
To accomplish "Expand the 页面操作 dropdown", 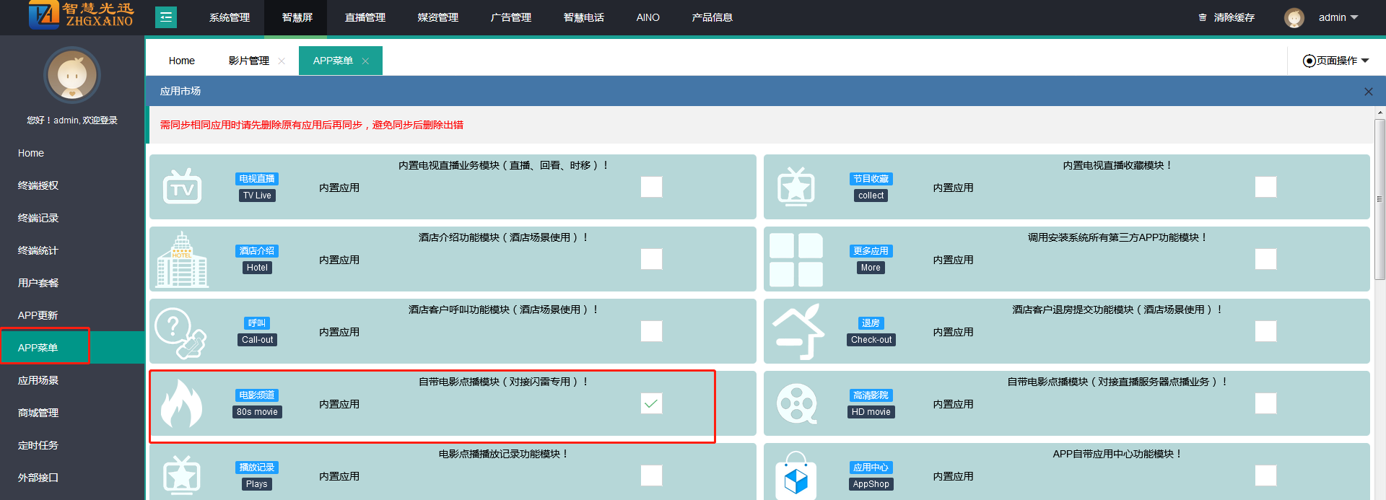I will tap(1335, 61).
